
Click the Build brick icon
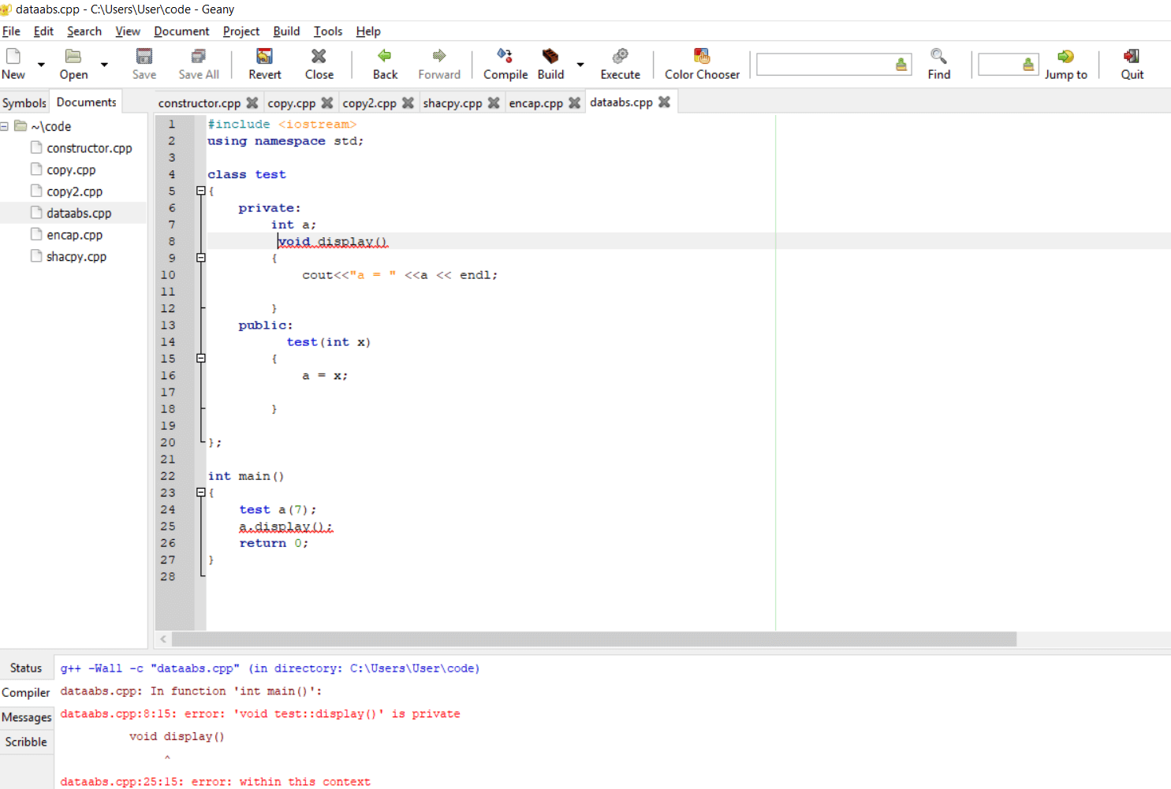coord(550,56)
